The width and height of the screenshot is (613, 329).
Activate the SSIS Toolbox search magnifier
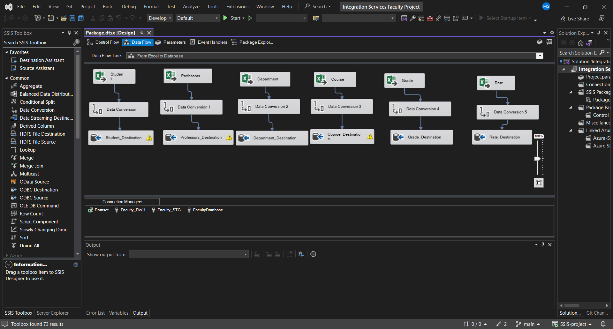coord(76,42)
